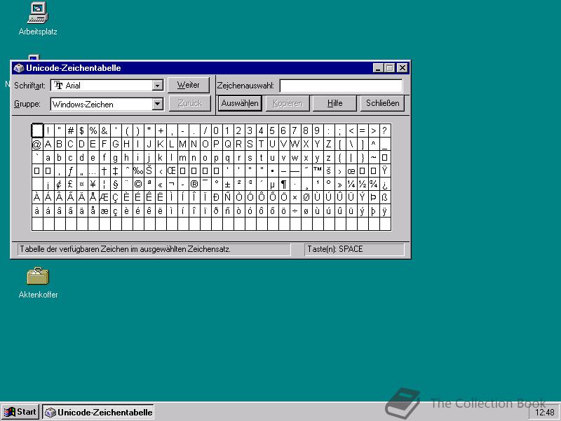Select the pound £ character

[x=71, y=185]
